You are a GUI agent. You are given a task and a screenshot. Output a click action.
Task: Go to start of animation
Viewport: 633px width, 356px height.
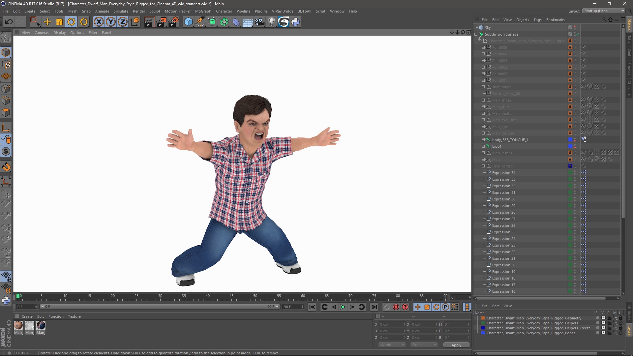[312, 307]
